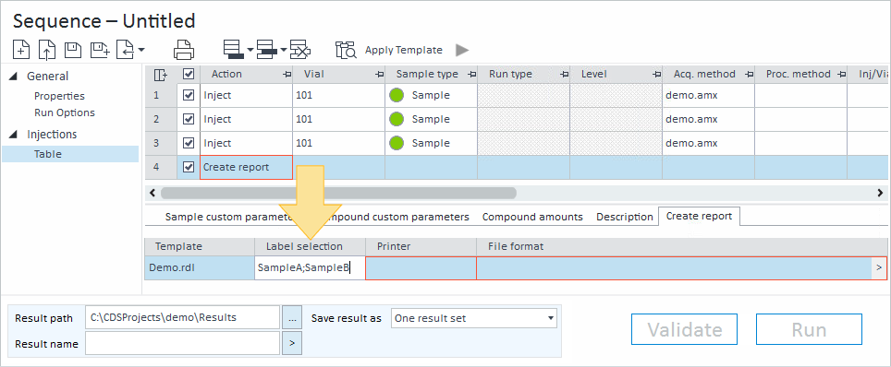The height and width of the screenshot is (367, 891).
Task: Click the New sequence icon
Action: pyautogui.click(x=21, y=50)
